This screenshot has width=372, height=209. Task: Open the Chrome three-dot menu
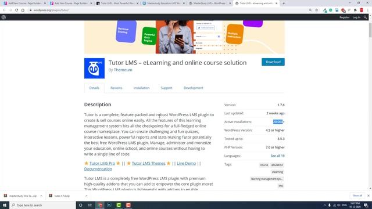click(368, 10)
